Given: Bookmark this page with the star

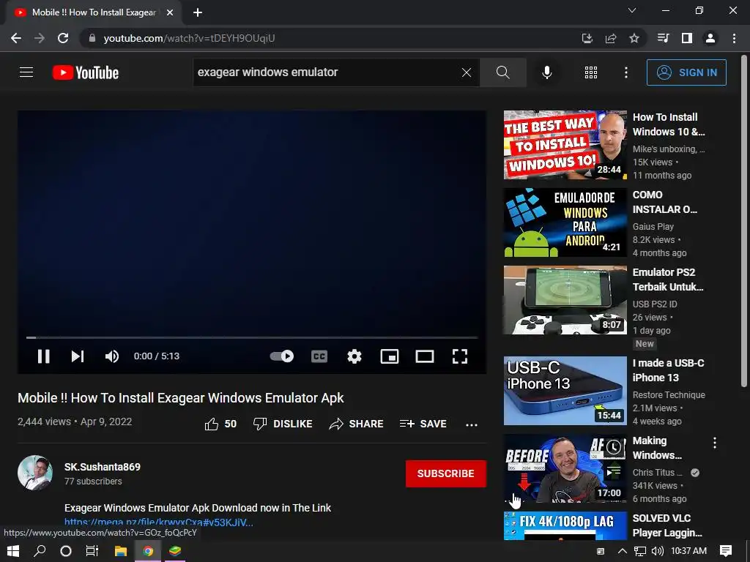Looking at the screenshot, I should tap(634, 38).
